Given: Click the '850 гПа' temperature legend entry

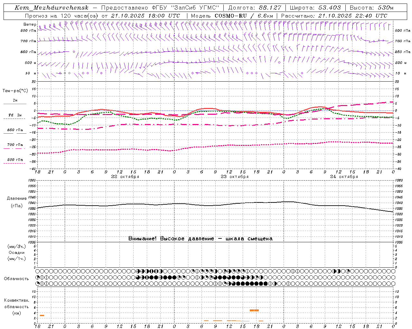Looking at the screenshot, I should pos(15,131).
